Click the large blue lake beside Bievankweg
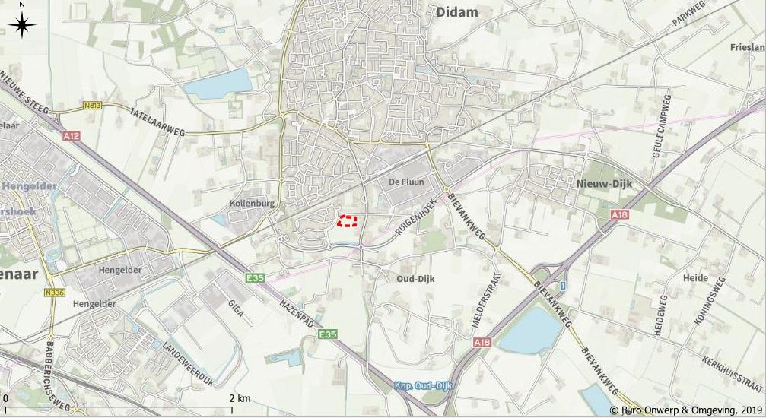This screenshot has width=766, height=418. (x=530, y=331)
